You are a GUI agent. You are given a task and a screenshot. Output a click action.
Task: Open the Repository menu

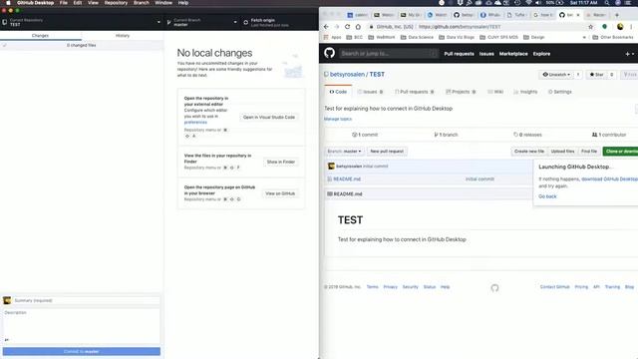116,3
